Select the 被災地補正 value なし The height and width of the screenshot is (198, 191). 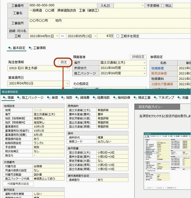48,151
